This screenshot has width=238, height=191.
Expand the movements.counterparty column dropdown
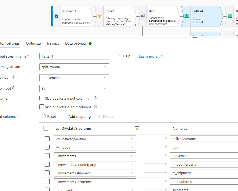click(132, 164)
